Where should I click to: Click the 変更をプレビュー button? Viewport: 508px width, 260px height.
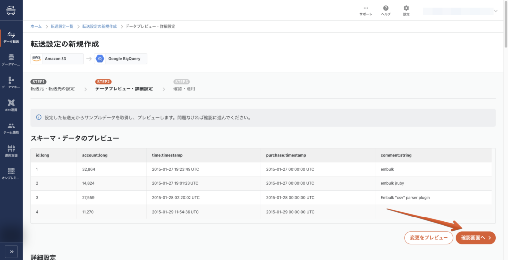click(x=429, y=238)
